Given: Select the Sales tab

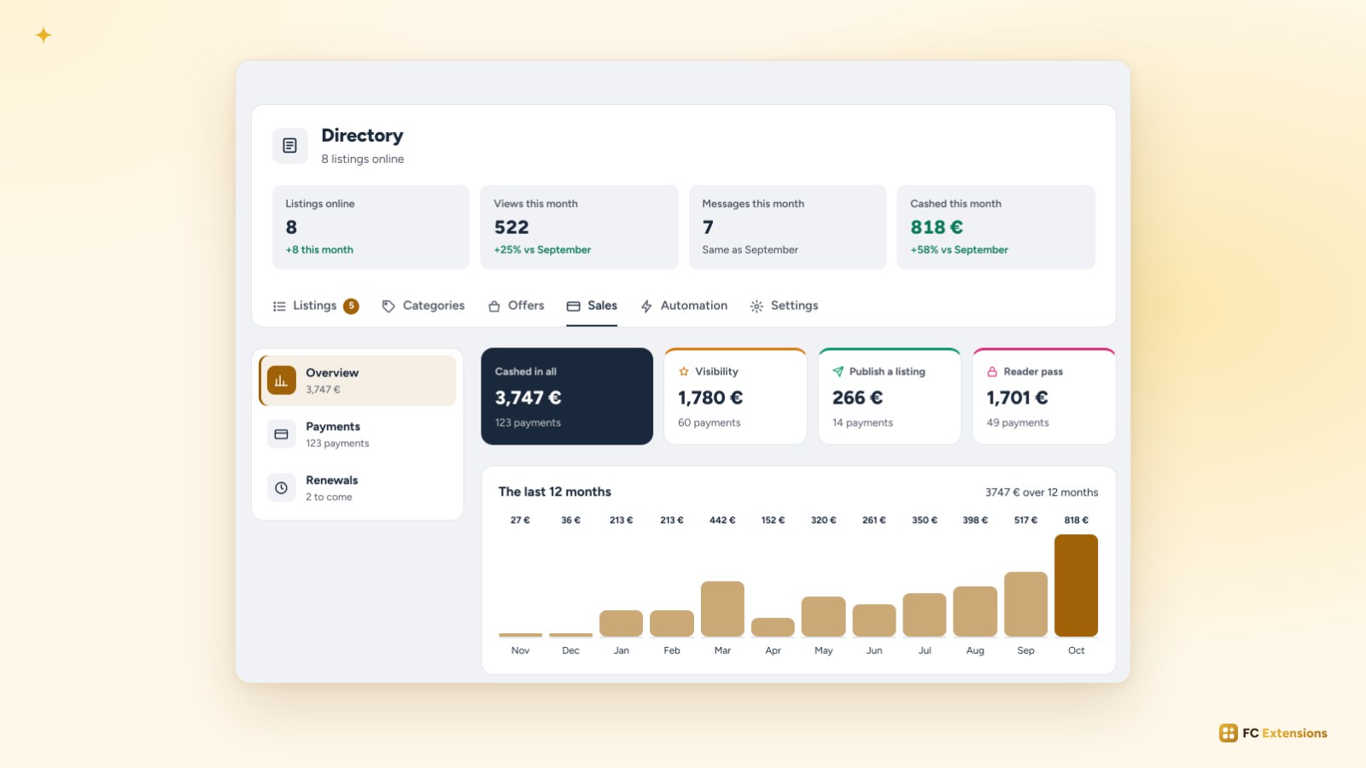Looking at the screenshot, I should (x=592, y=305).
